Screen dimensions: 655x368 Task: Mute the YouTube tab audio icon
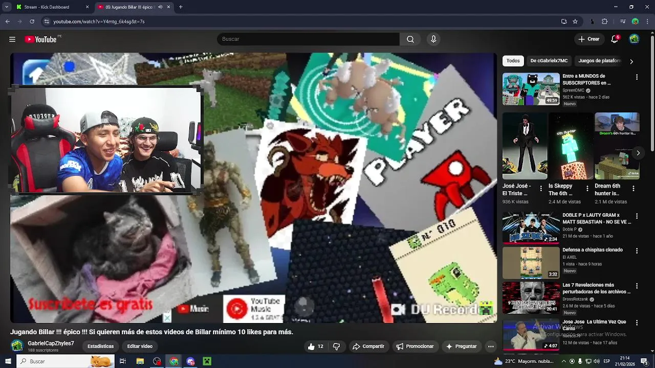tap(160, 7)
